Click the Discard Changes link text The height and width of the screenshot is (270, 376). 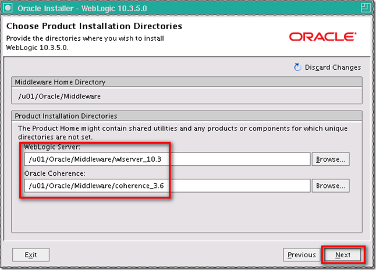(x=333, y=67)
